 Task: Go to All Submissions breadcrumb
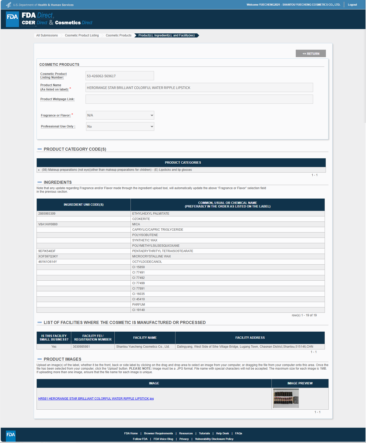coord(47,35)
